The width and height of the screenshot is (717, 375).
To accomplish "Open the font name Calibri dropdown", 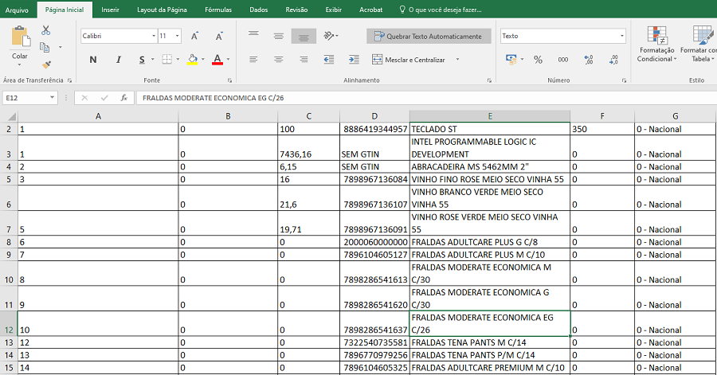I will [x=154, y=36].
